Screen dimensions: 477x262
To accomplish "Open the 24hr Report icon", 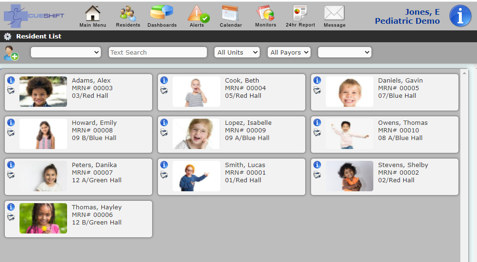I will point(300,13).
